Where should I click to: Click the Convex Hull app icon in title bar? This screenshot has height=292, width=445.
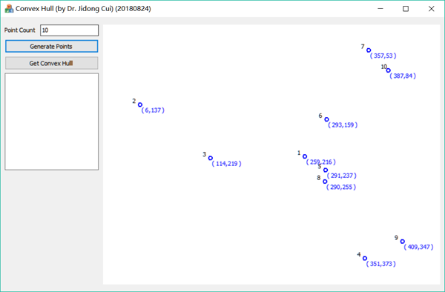pos(9,8)
